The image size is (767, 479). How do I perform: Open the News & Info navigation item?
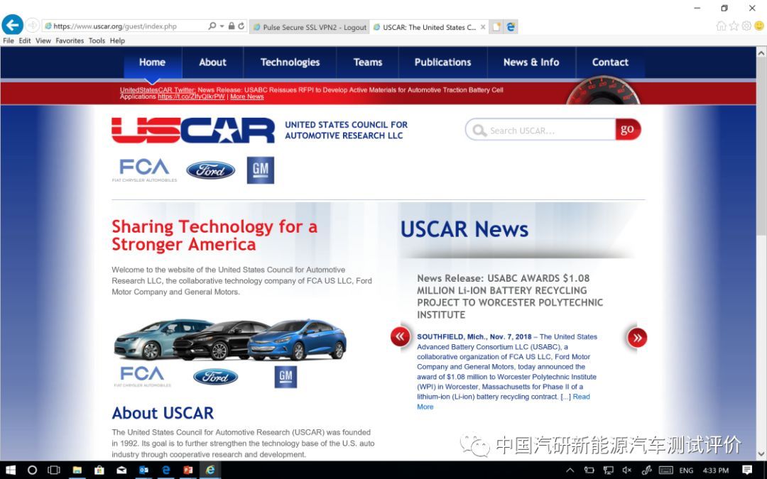531,62
